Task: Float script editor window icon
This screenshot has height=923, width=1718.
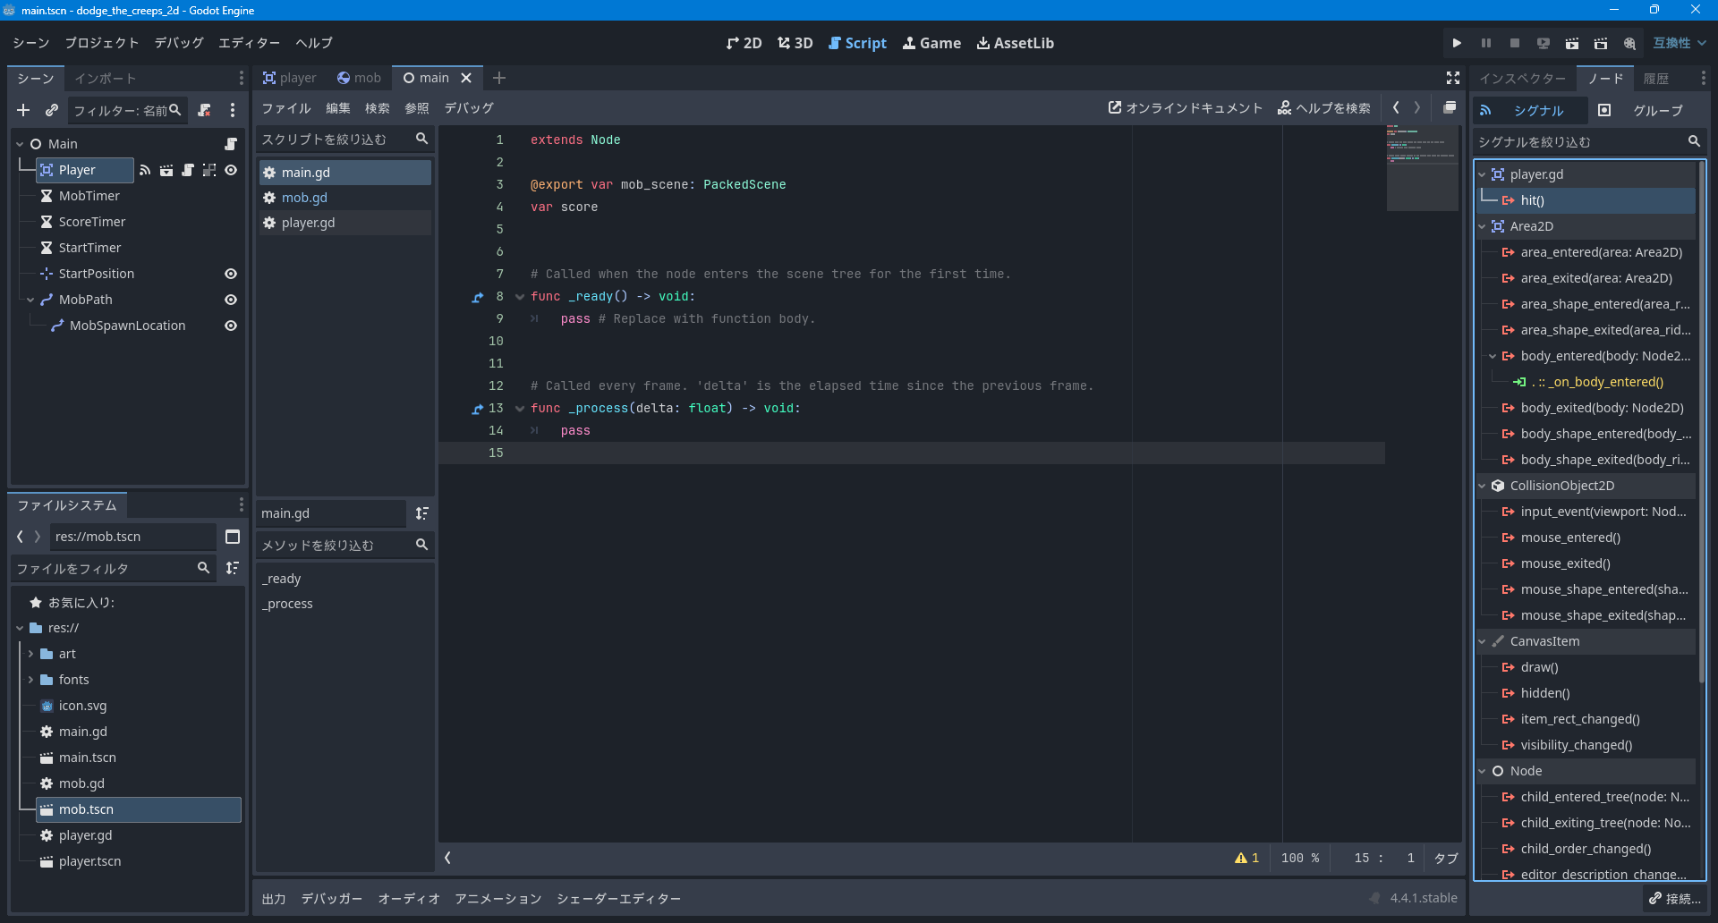Action: (x=1450, y=107)
